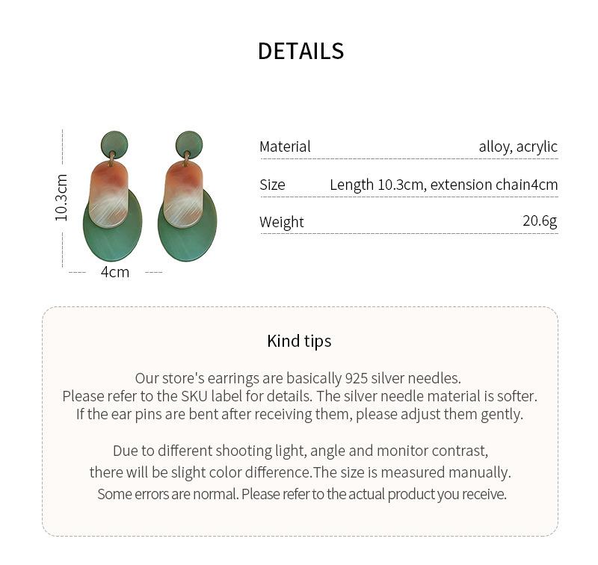Select the left earring image
598x565 pixels.
(x=113, y=196)
